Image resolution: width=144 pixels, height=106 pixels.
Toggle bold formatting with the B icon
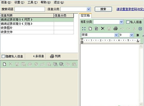138,35
